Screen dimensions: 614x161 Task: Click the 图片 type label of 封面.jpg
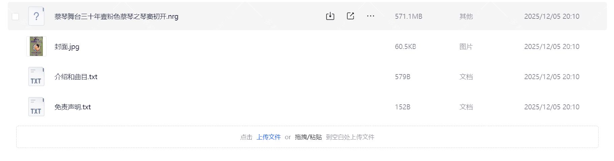tap(466, 47)
